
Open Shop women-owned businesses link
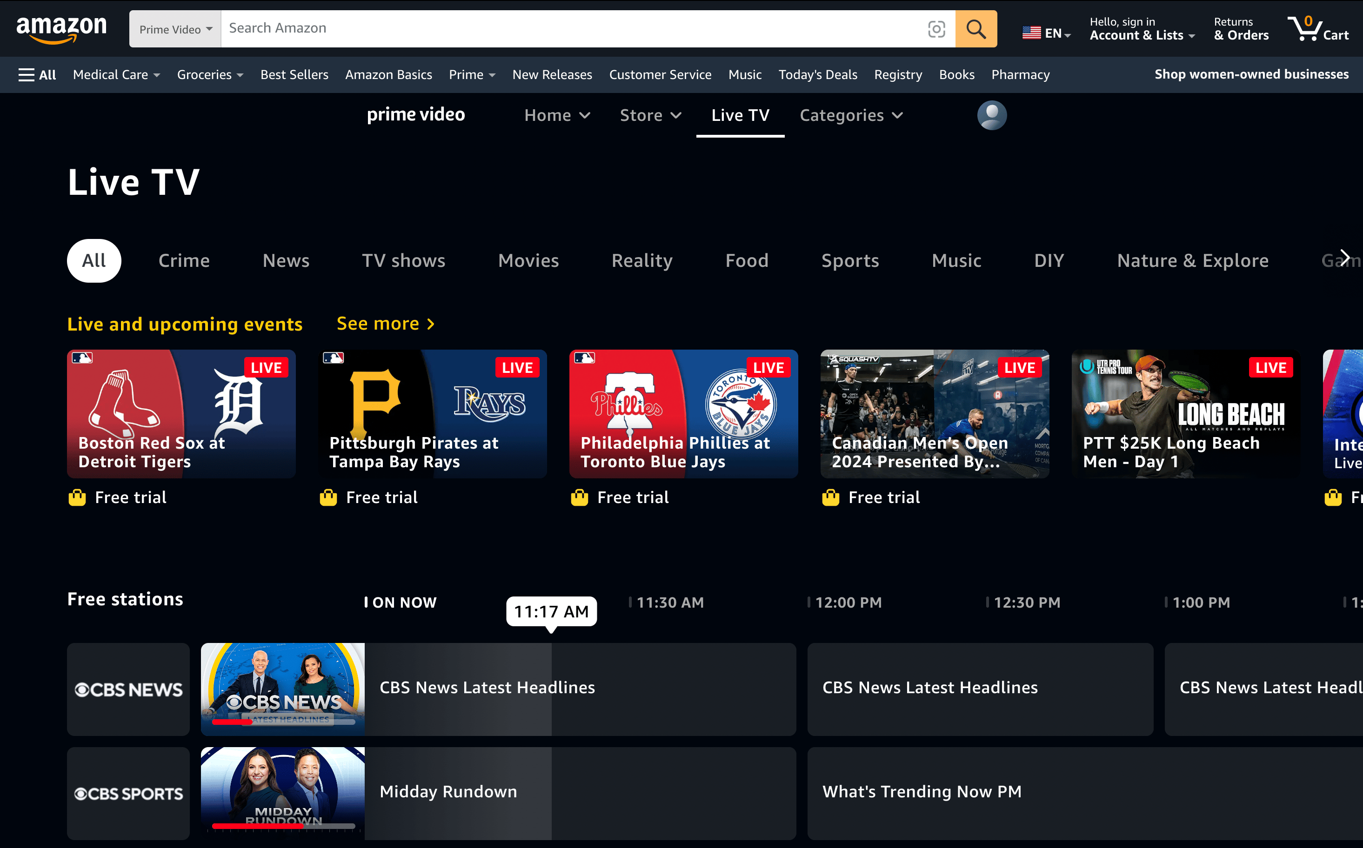pos(1251,74)
